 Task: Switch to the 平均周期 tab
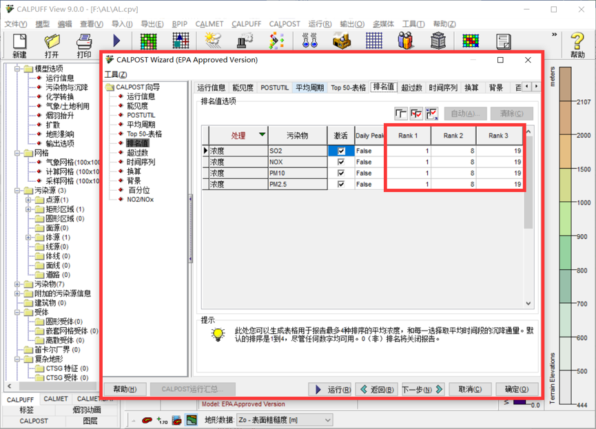310,87
